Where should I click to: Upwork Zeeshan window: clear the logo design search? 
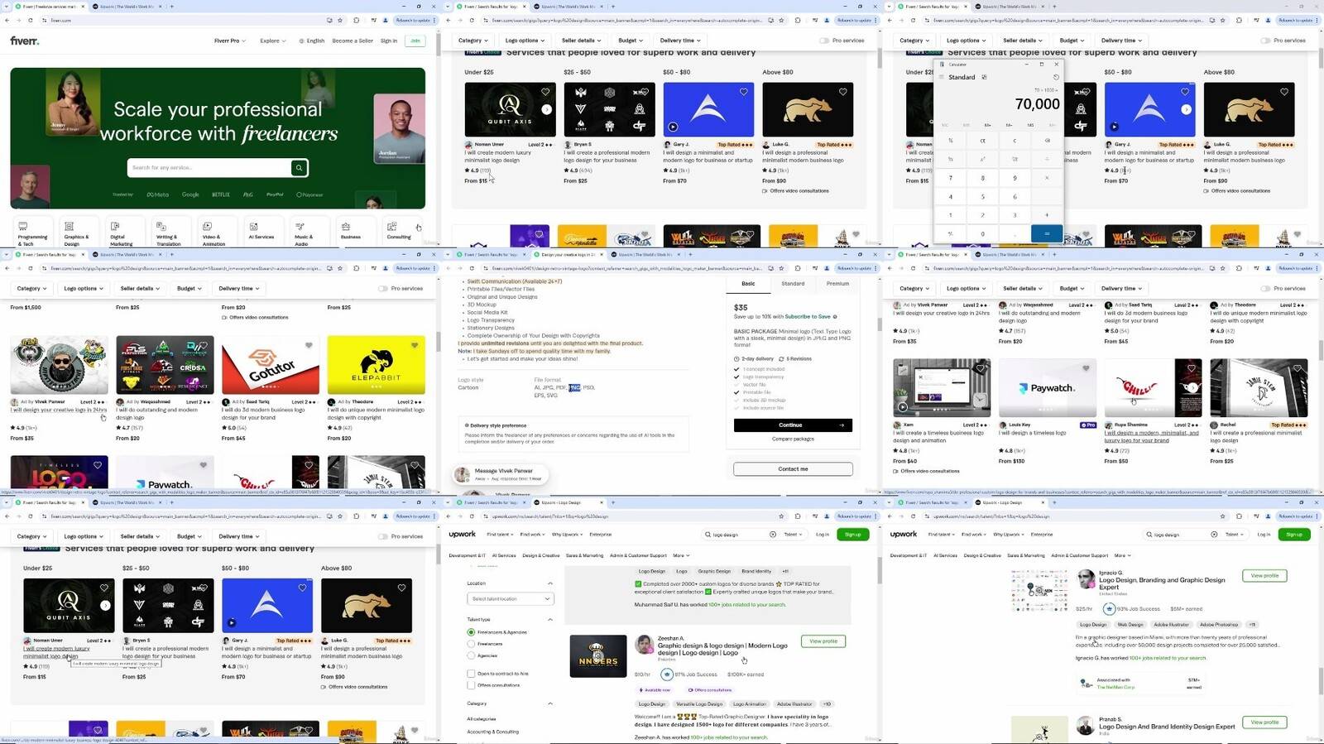pos(773,535)
